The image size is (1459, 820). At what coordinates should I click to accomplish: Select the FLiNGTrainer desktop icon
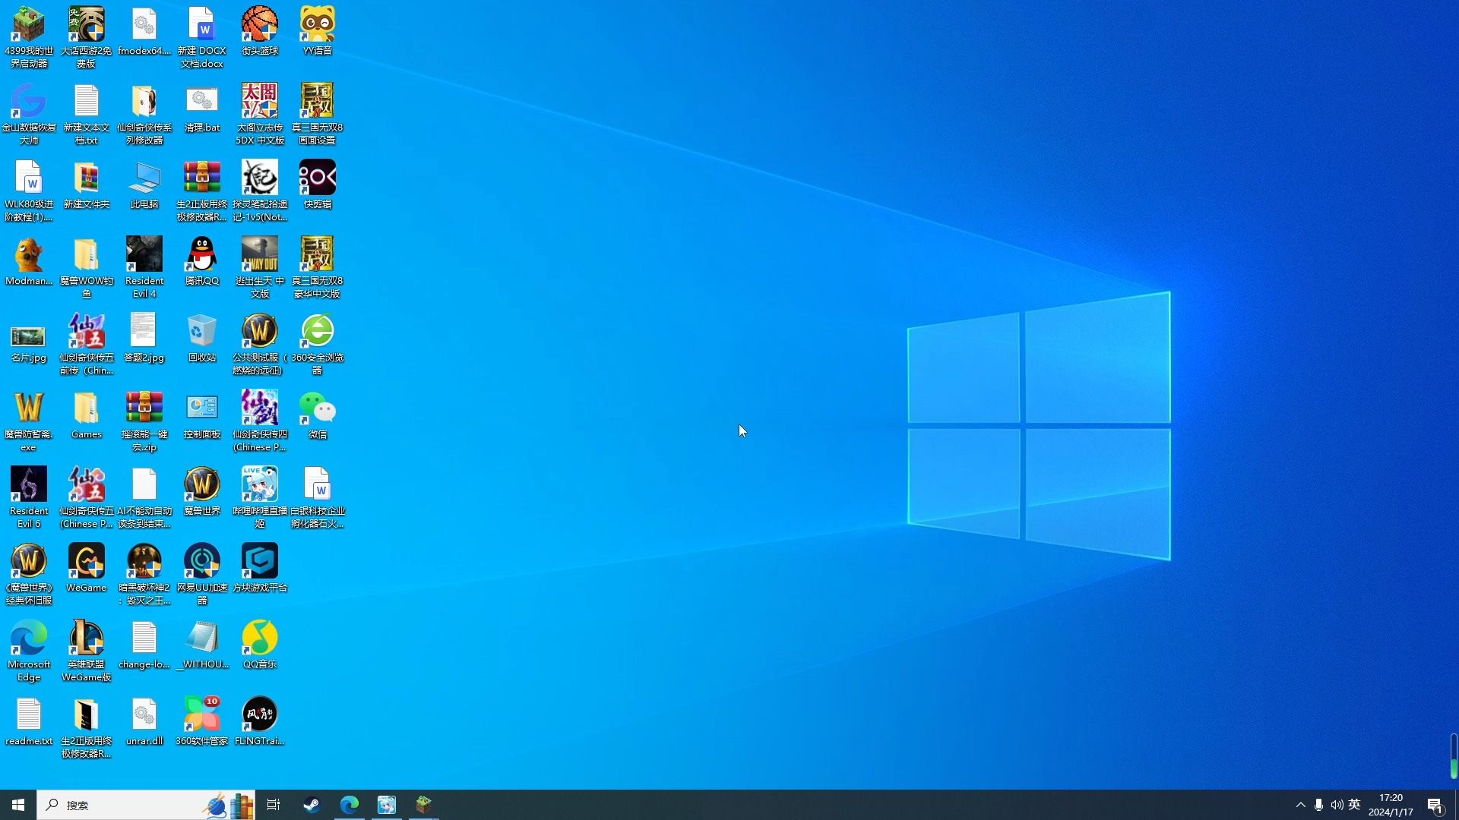pyautogui.click(x=260, y=721)
